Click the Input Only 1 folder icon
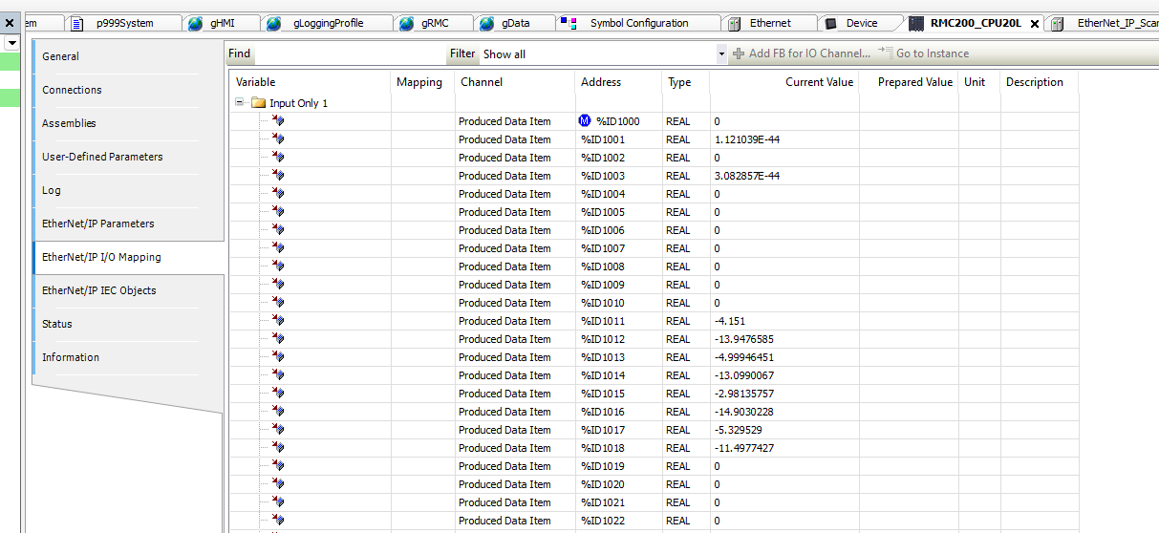This screenshot has width=1159, height=533. click(258, 103)
